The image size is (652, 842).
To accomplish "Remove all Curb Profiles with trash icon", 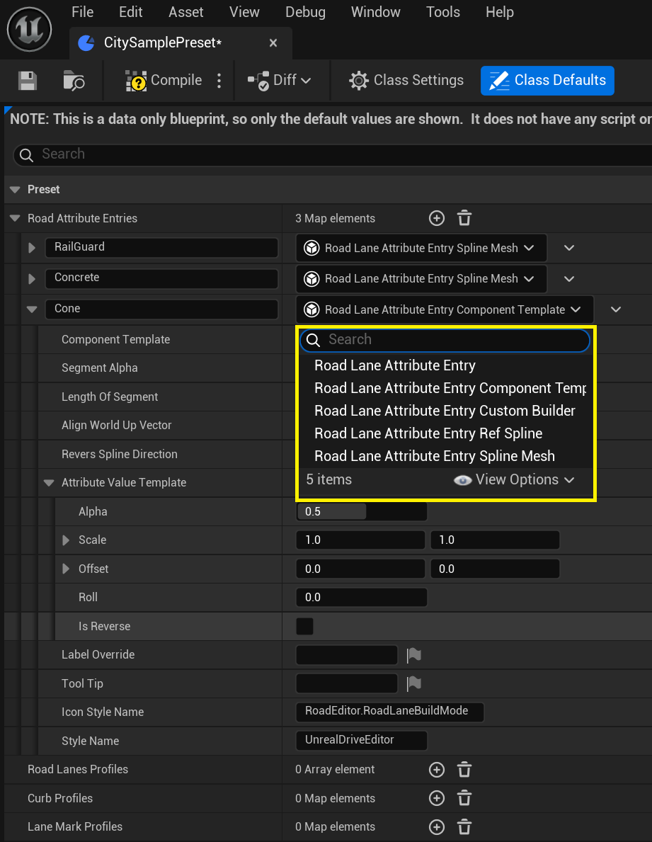I will click(x=464, y=798).
